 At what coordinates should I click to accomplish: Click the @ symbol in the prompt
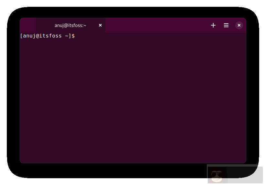(x=37, y=36)
